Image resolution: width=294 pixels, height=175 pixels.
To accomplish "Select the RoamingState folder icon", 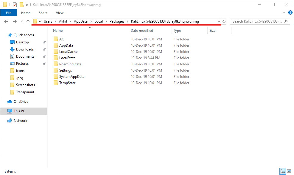I will click(x=56, y=64).
